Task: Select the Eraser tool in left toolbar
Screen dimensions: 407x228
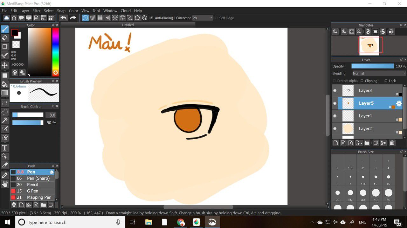Action: [5, 38]
